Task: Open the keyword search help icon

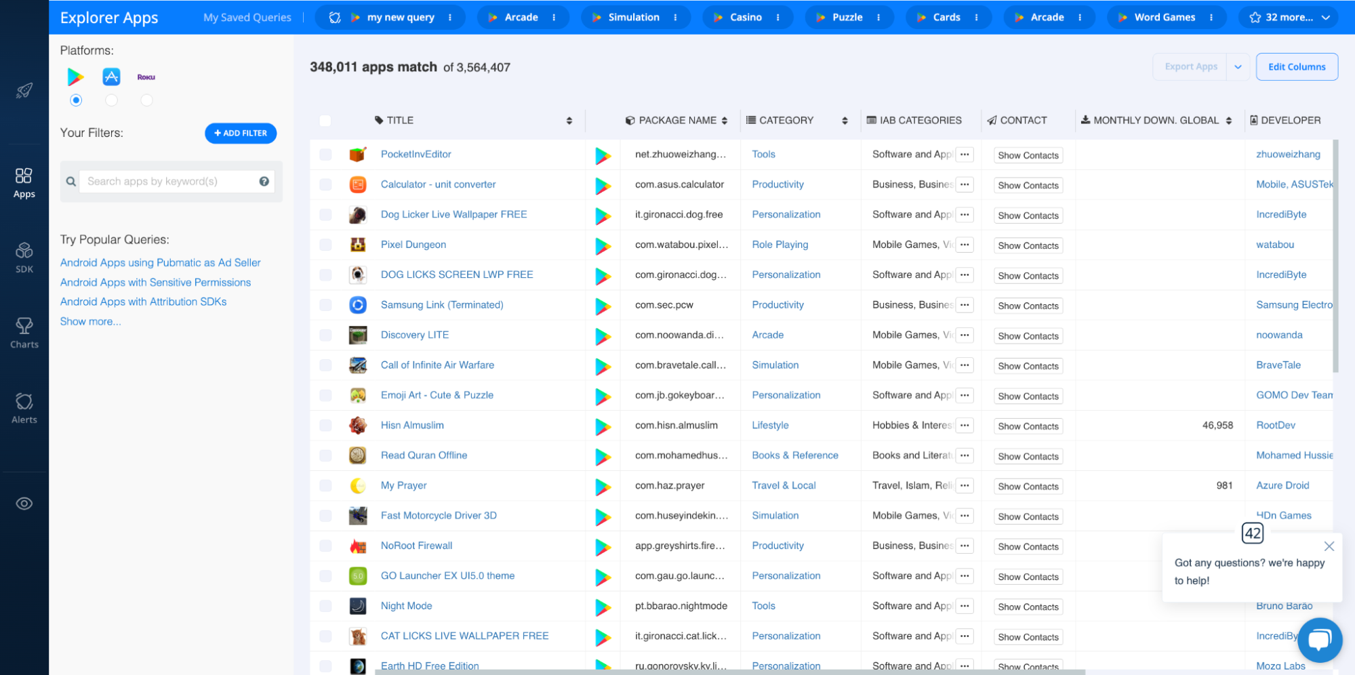Action: [264, 181]
